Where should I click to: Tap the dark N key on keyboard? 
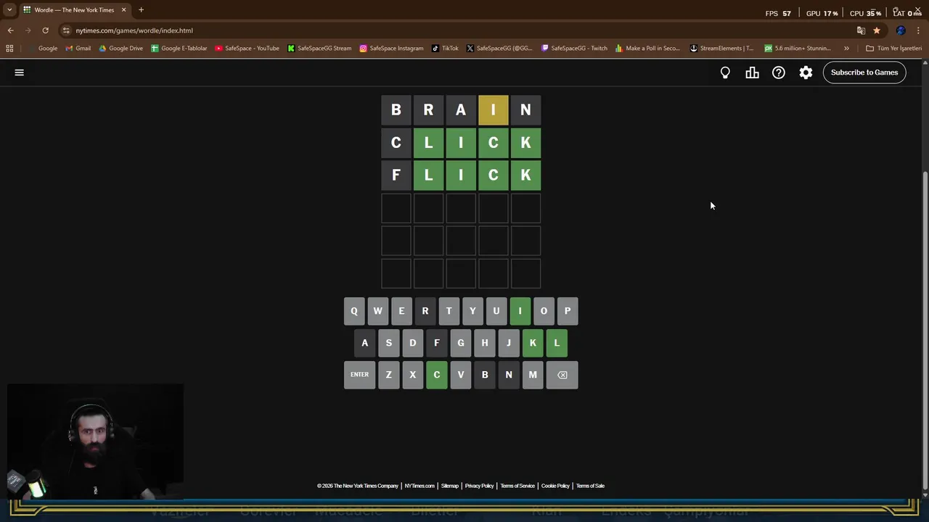coord(509,375)
